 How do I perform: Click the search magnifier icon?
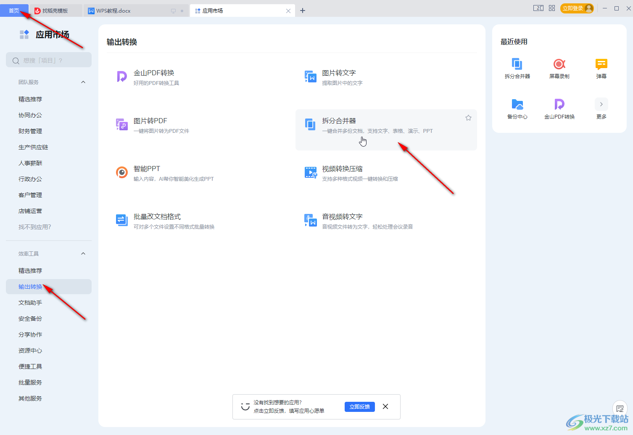point(16,61)
